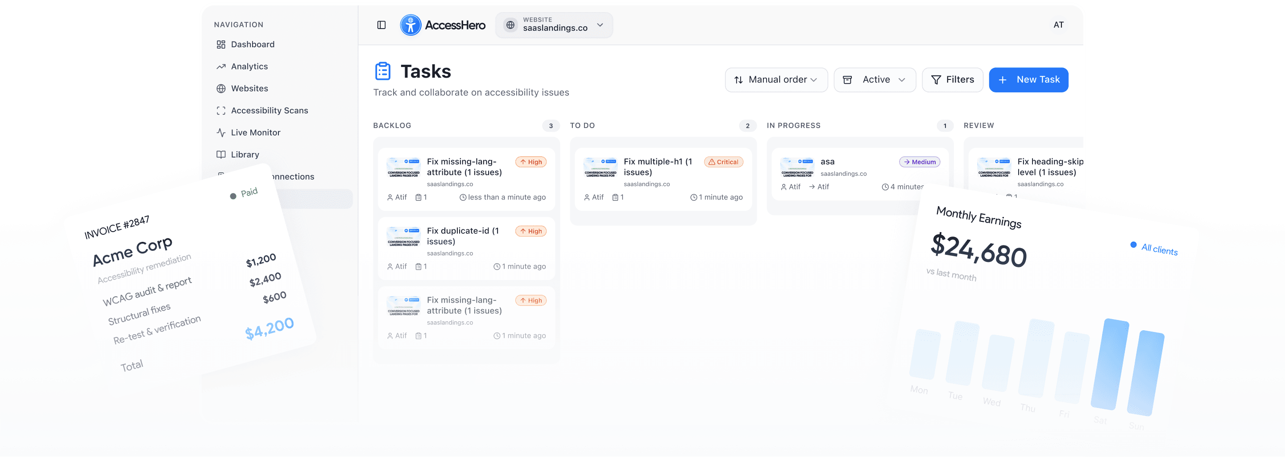Click the tallest Sat bar in chart
This screenshot has width=1285, height=457.
tap(1110, 364)
